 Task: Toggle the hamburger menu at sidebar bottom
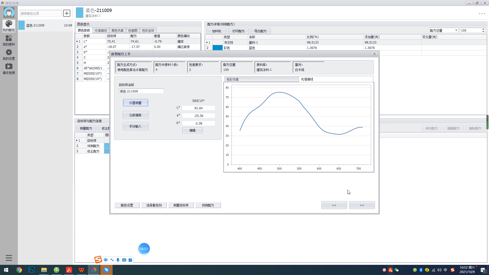9,258
